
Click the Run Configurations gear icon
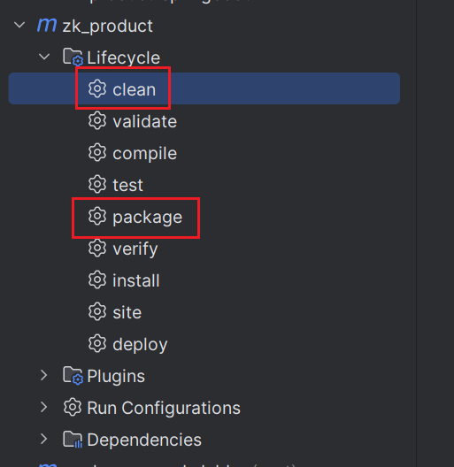(x=73, y=407)
